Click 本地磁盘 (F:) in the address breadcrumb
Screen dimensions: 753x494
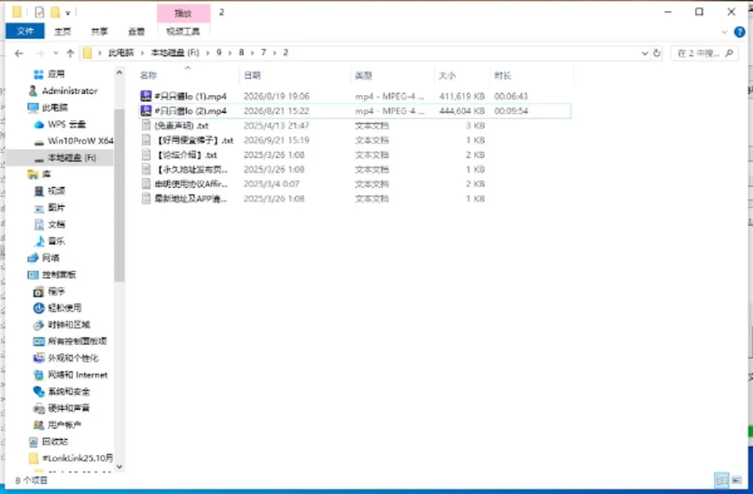pyautogui.click(x=175, y=53)
